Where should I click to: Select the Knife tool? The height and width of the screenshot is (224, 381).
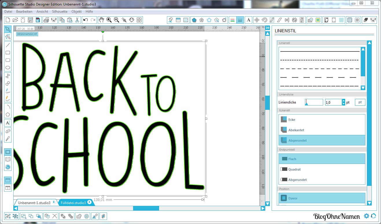(x=8, y=139)
